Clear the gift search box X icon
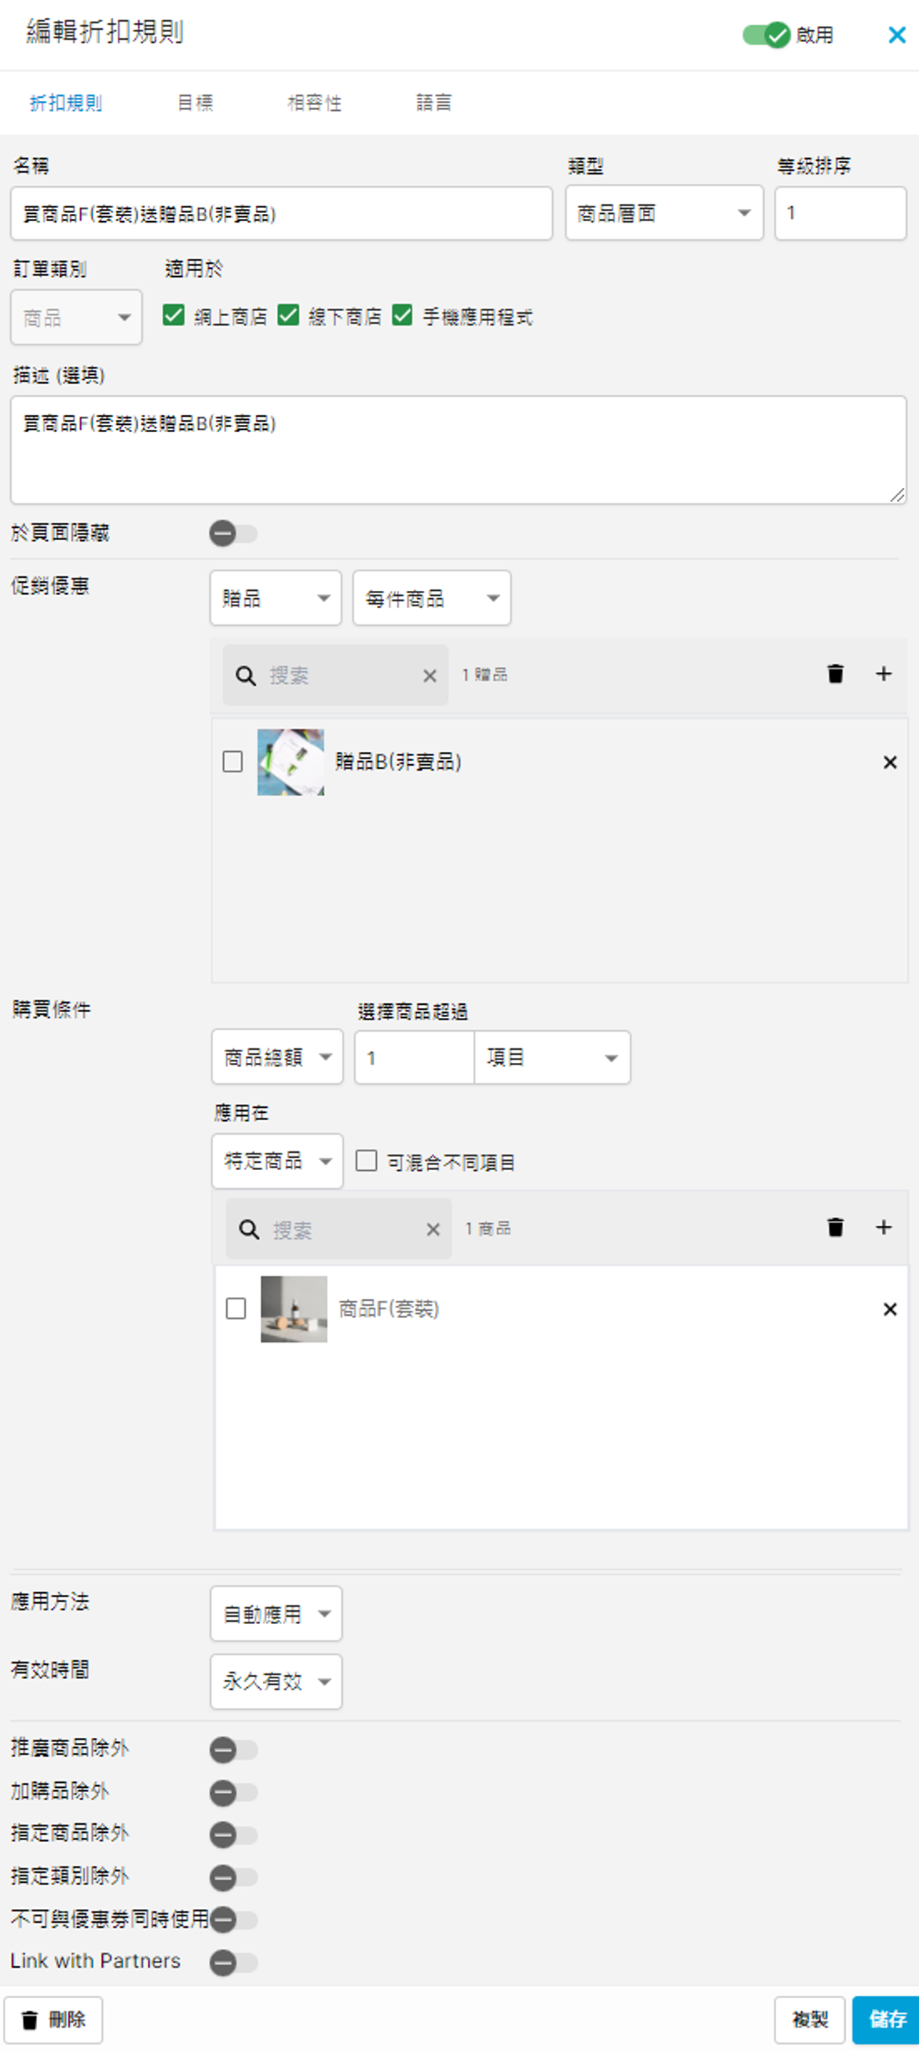 pos(430,675)
